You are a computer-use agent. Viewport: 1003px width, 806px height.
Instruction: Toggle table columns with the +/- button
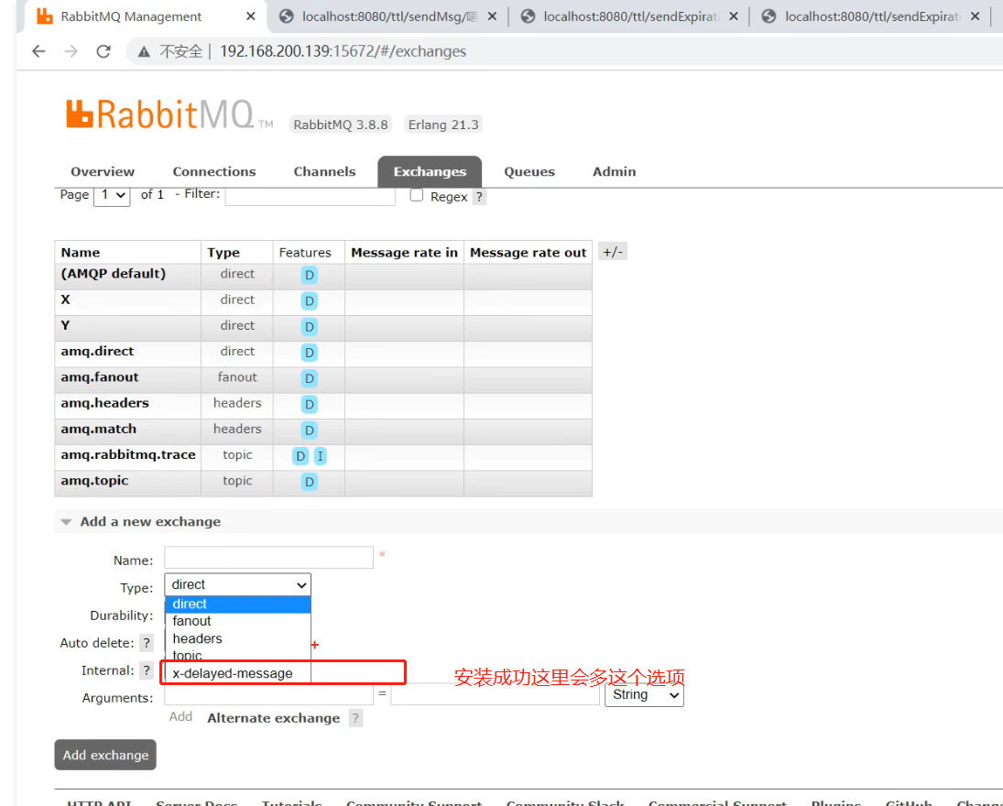613,252
